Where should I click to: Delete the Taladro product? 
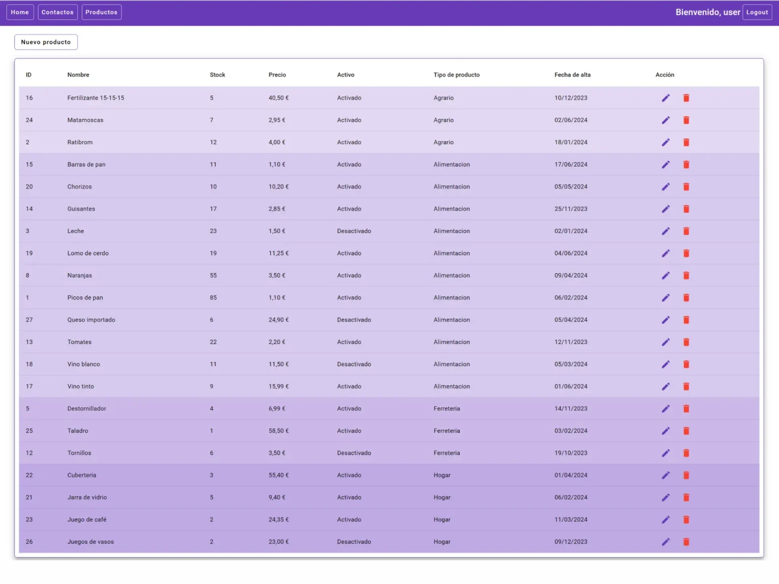(686, 431)
